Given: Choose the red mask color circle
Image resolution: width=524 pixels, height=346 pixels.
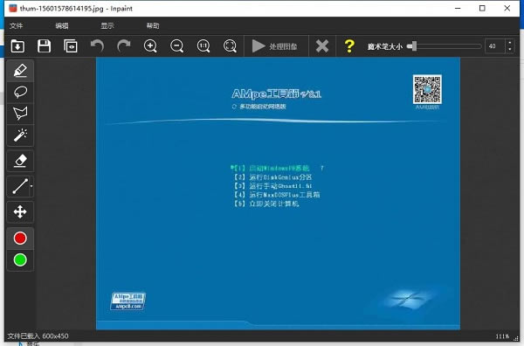Looking at the screenshot, I should point(20,239).
